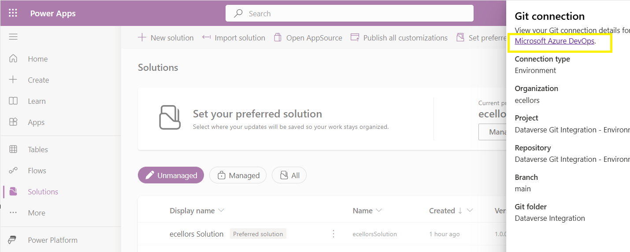Switch to the Managed solutions filter
The image size is (630, 252).
238,175
